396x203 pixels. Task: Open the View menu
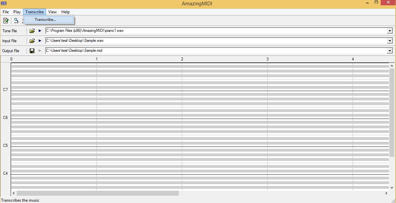(x=52, y=12)
